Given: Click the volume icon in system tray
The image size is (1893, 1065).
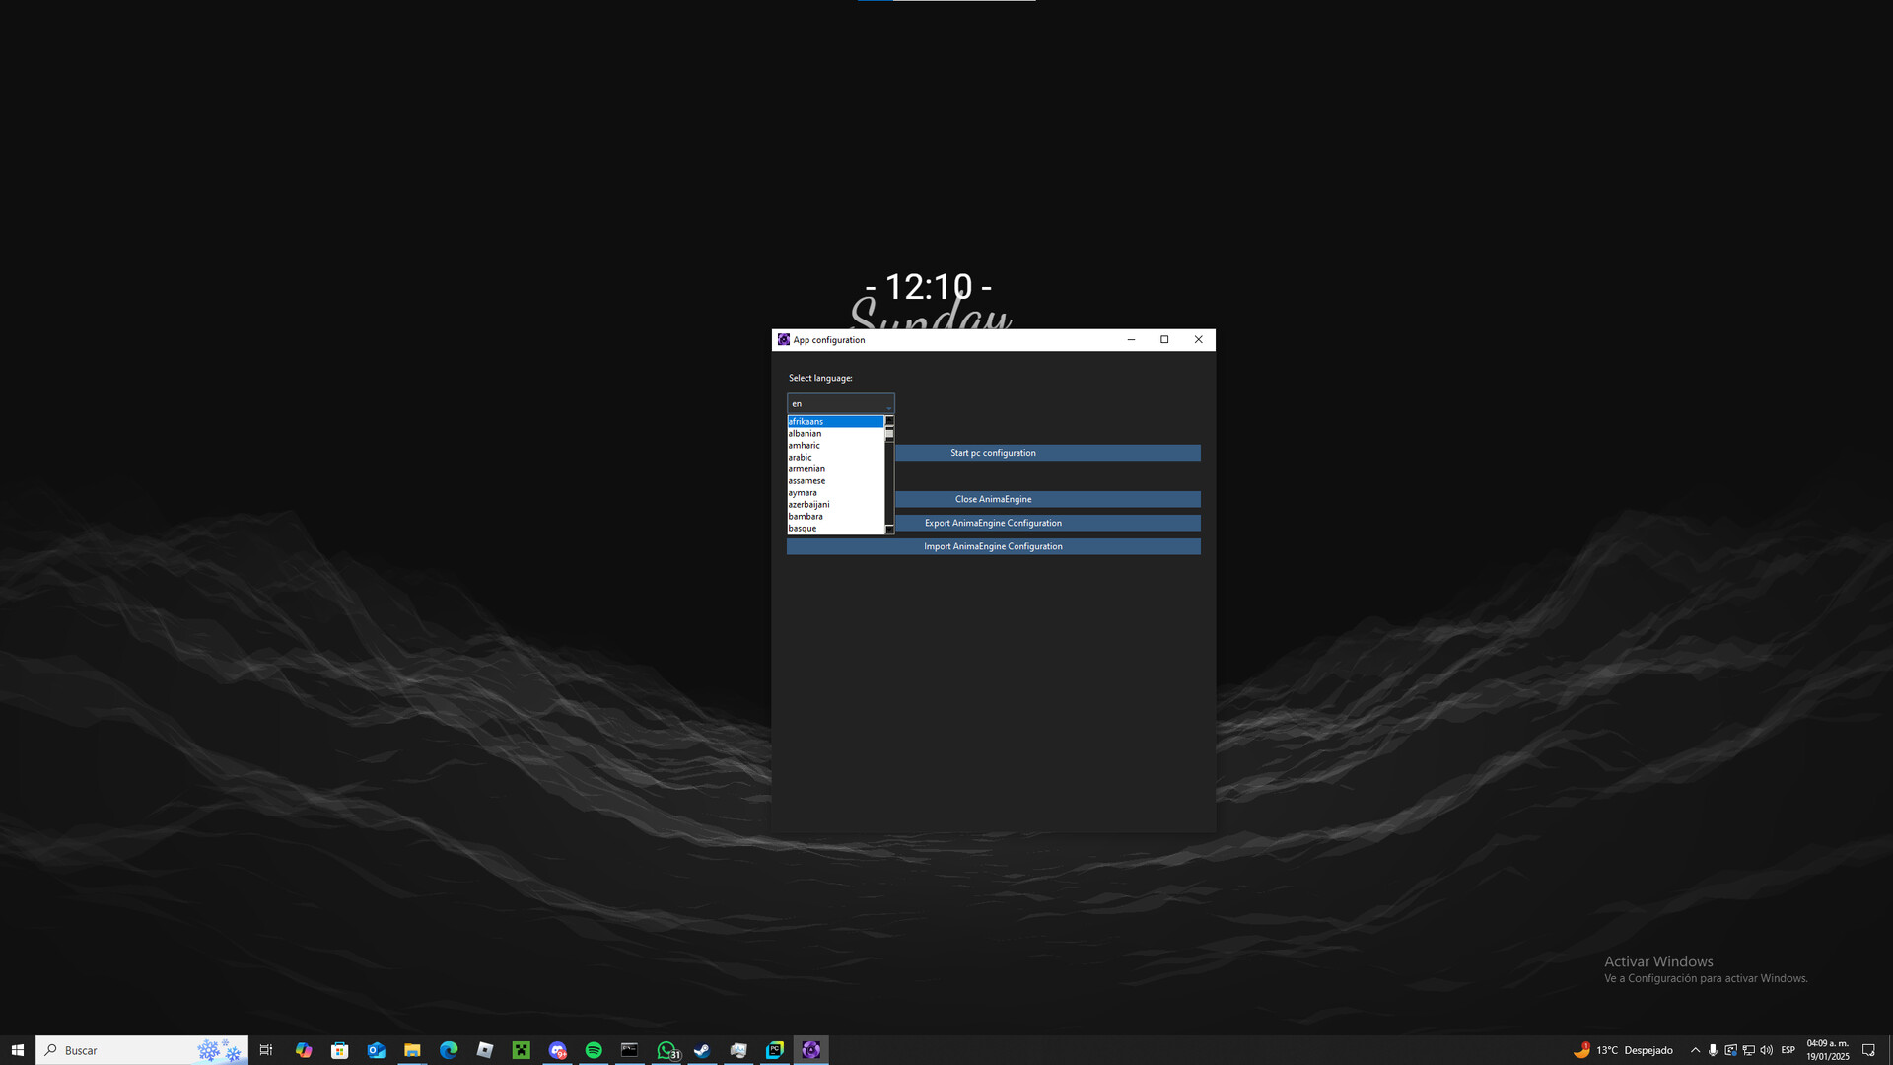Looking at the screenshot, I should (1766, 1050).
